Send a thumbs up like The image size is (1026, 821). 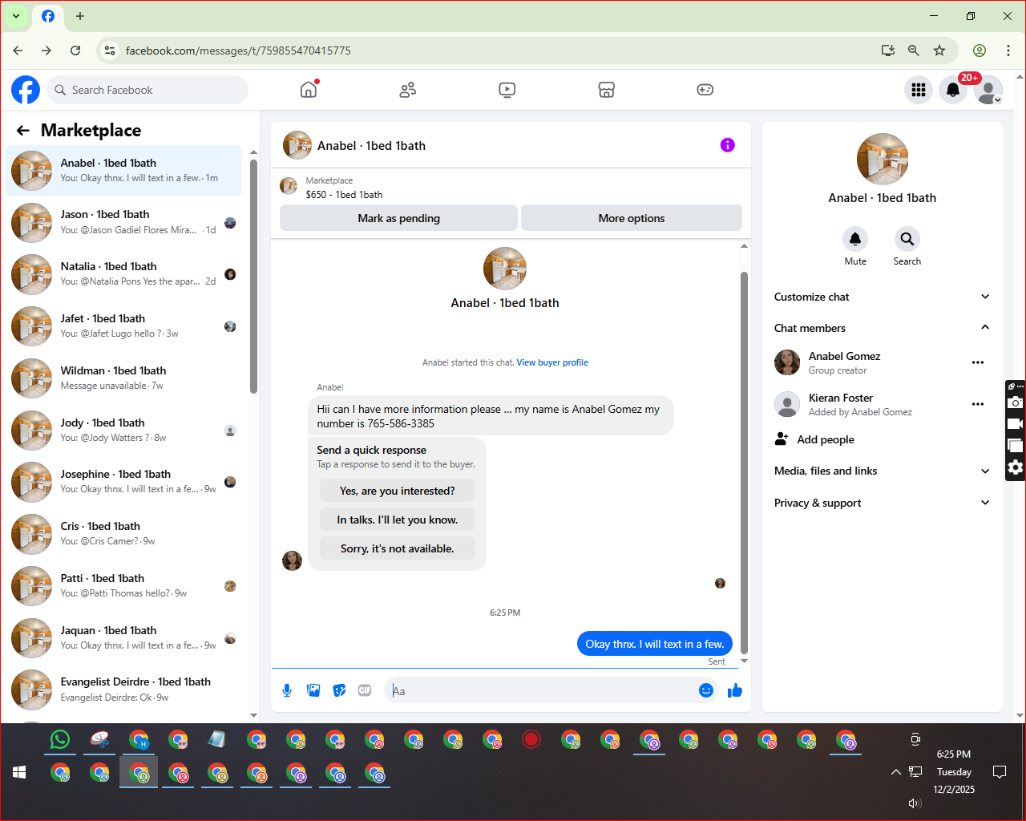tap(734, 690)
